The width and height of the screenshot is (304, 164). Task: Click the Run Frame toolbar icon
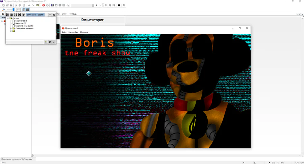pyautogui.click(x=114, y=5)
